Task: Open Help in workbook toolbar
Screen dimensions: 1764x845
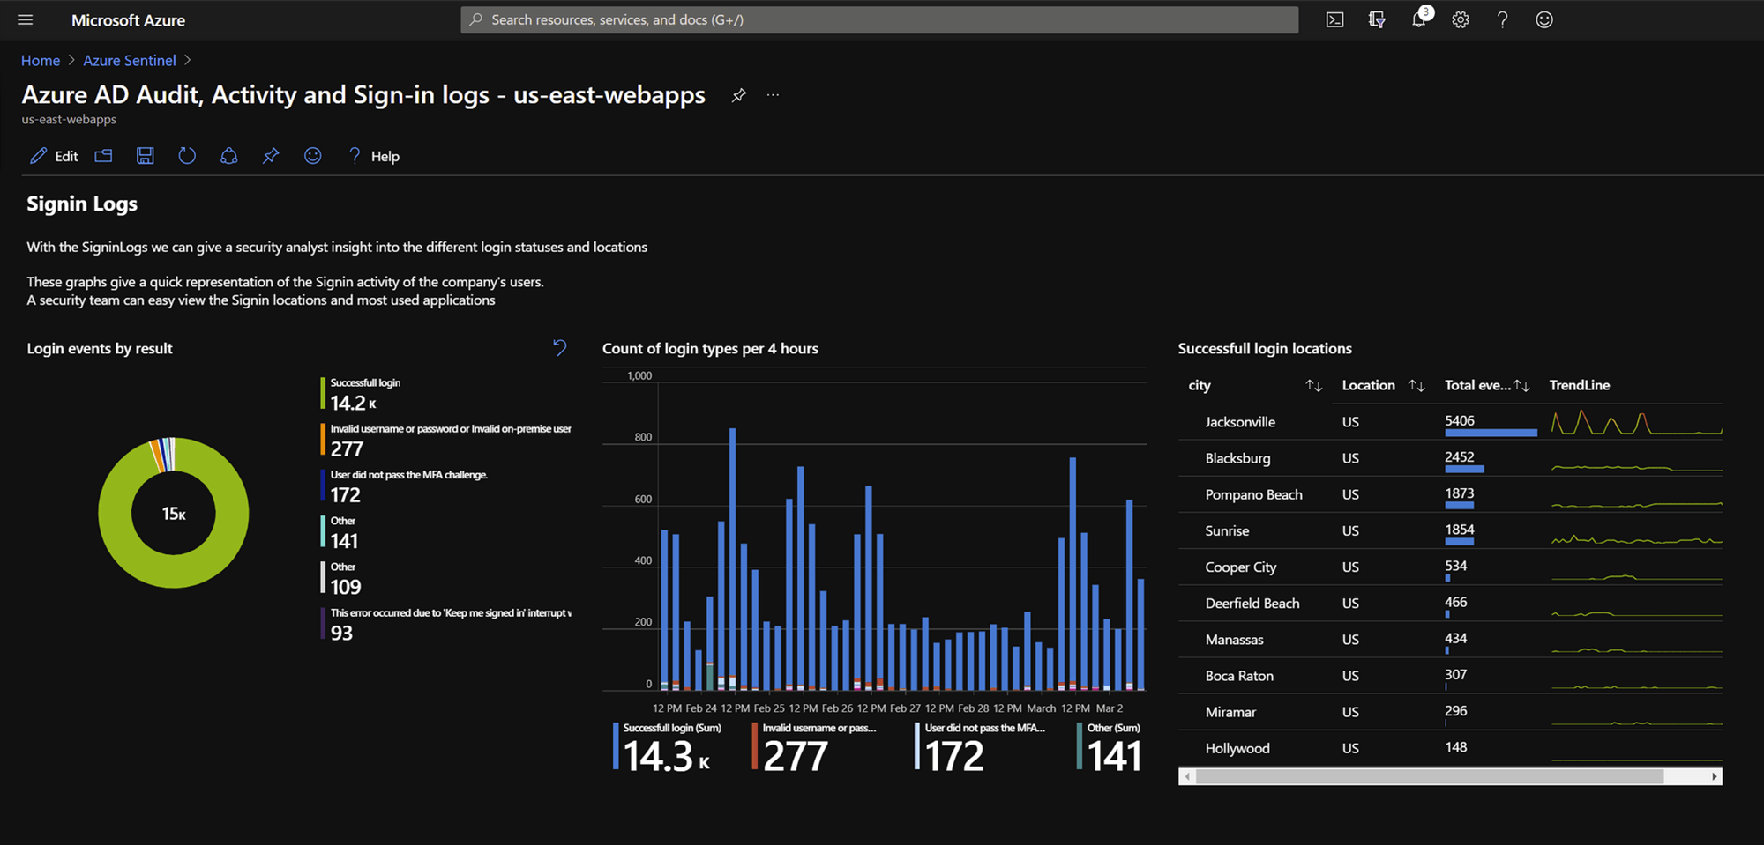Action: 374,156
